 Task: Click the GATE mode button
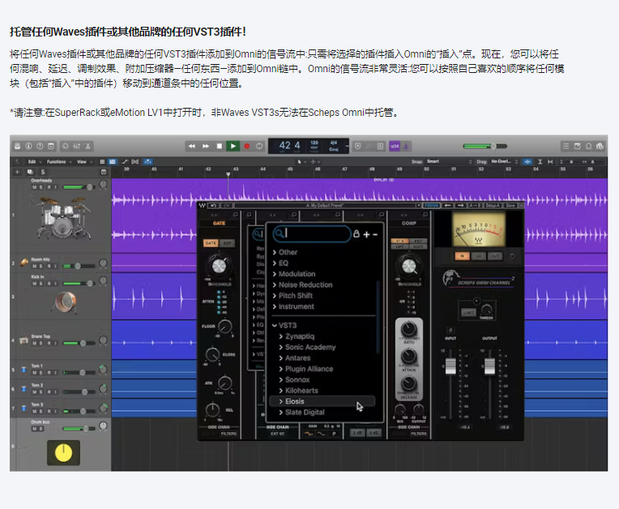click(211, 243)
